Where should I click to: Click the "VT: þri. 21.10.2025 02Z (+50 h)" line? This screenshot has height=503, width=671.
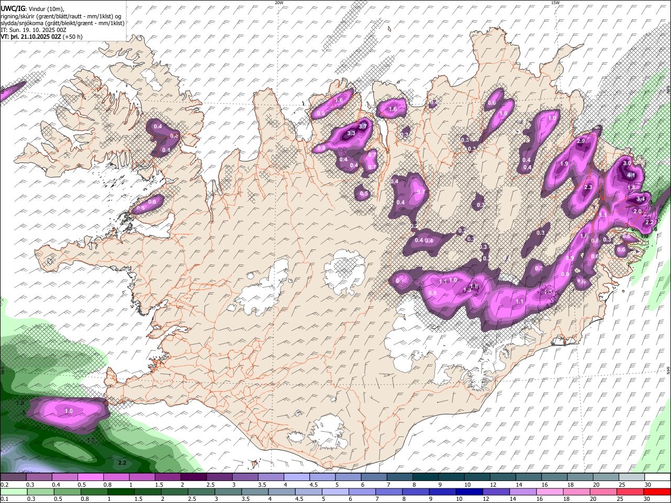[x=41, y=37]
